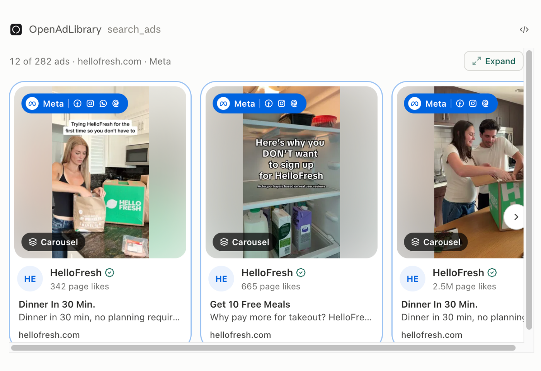Open the woman unpacking HelloFresh bag thumbnail

[100, 172]
